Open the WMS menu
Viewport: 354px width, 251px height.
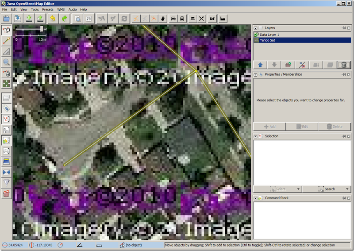[x=61, y=9]
